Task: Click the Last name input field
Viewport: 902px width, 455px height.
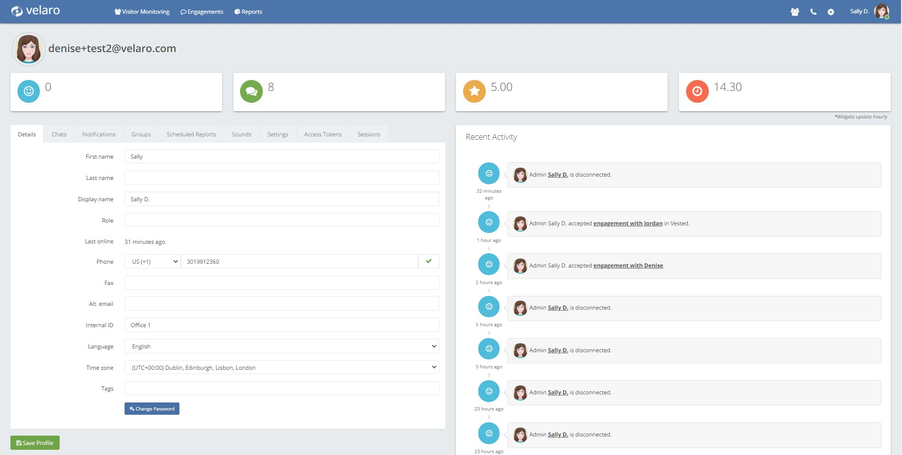Action: (x=281, y=178)
